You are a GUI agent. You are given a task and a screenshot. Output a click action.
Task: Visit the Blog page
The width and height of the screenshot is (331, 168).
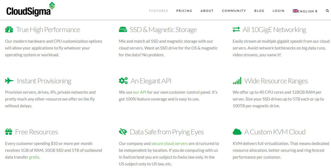coord(259,11)
